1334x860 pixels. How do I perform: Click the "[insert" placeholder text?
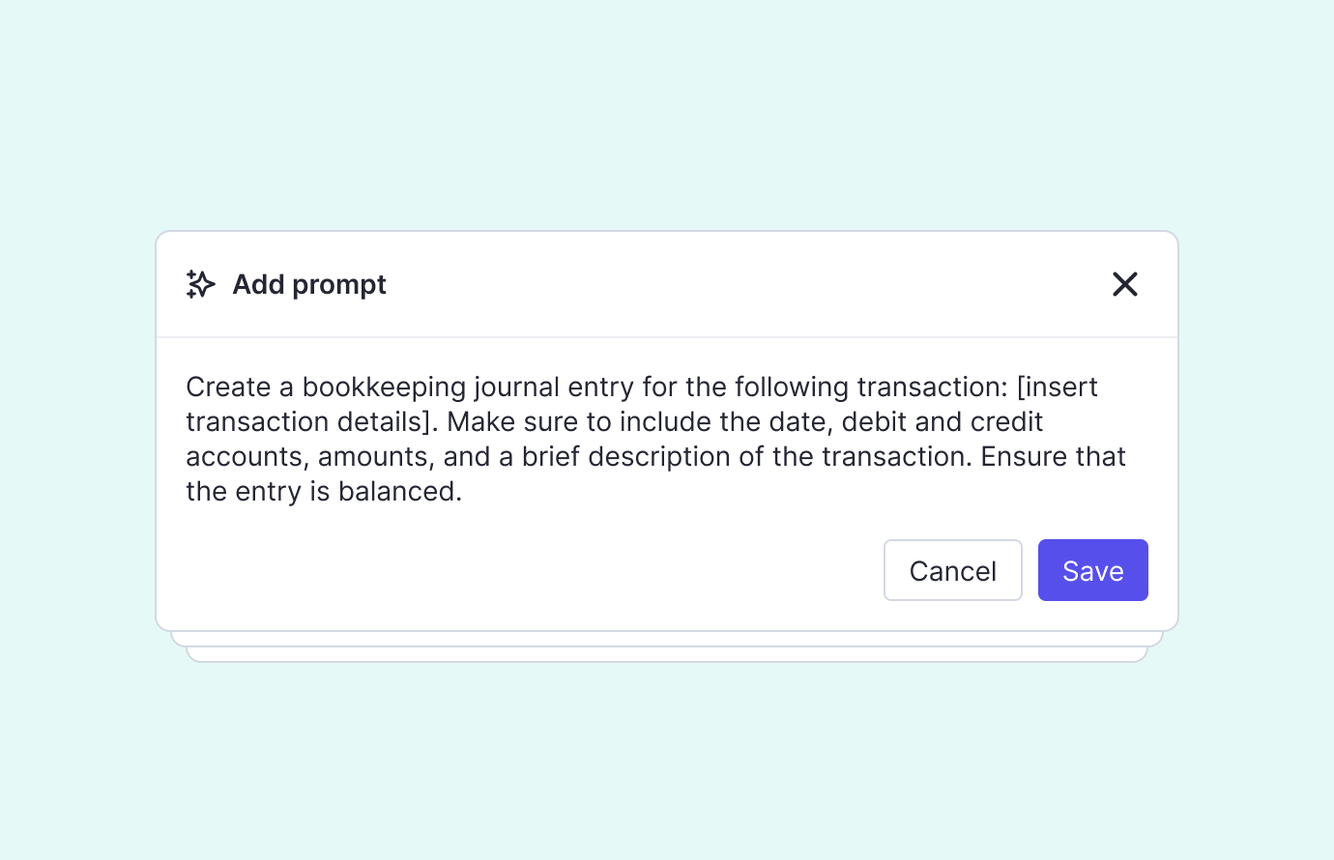pyautogui.click(x=1057, y=387)
